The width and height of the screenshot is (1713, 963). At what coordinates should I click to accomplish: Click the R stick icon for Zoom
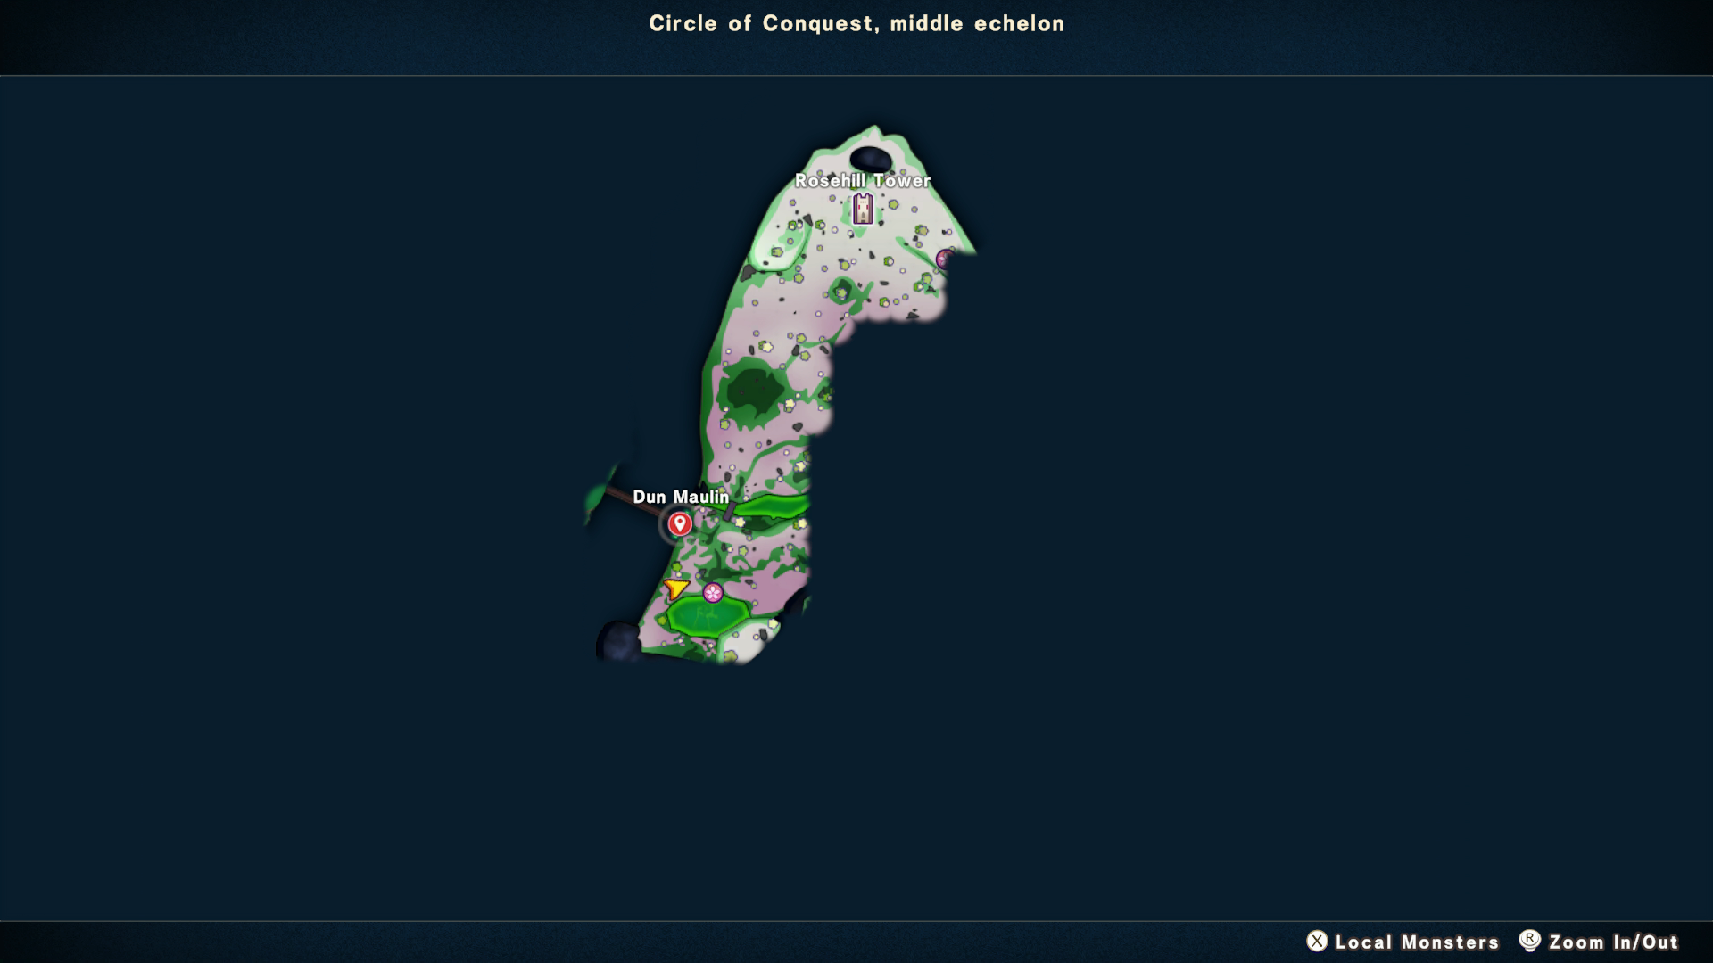(1529, 940)
